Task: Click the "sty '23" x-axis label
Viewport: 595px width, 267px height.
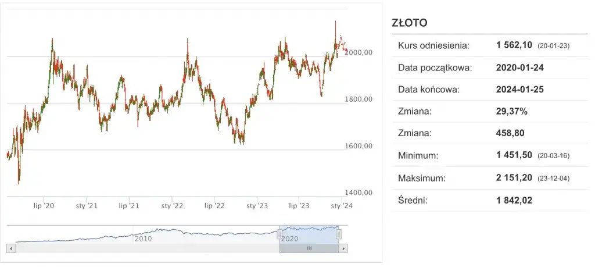Action: click(257, 205)
